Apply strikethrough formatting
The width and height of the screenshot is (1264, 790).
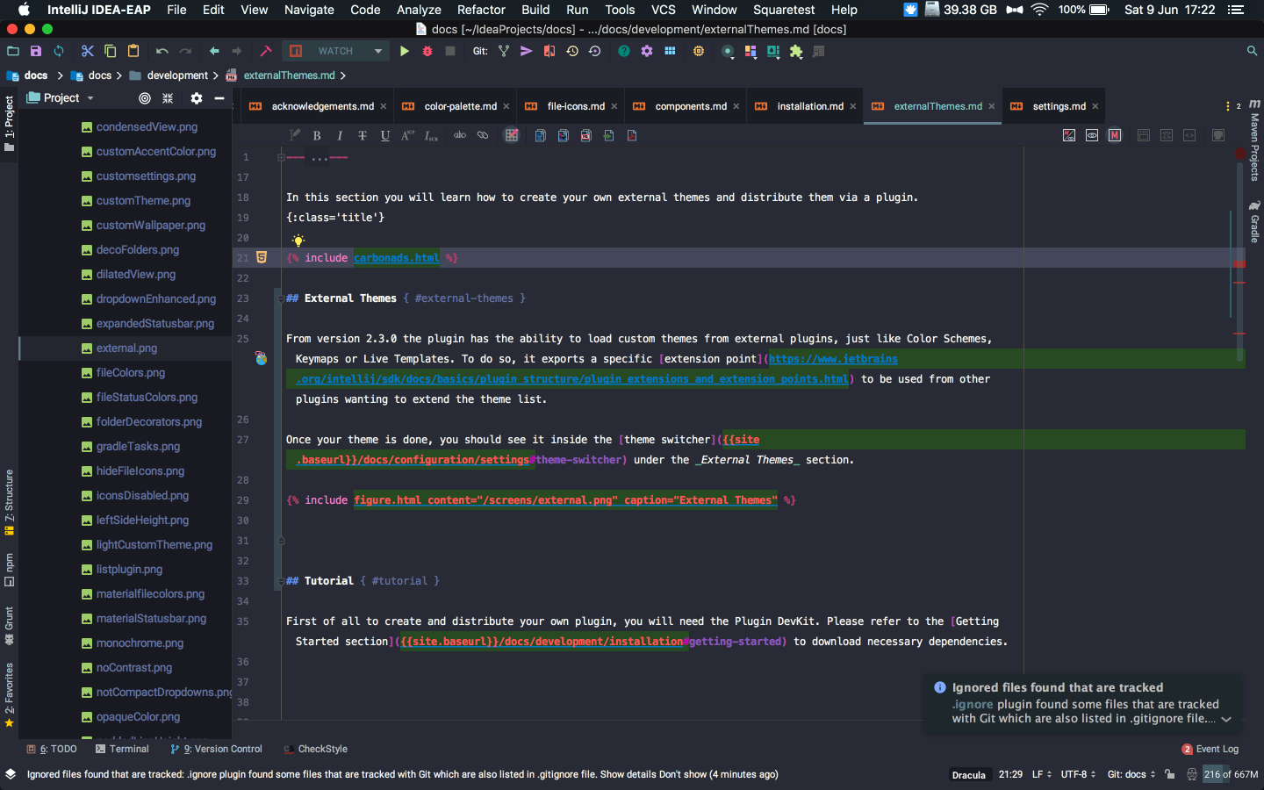363,135
